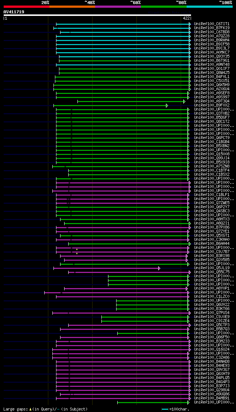
Task: Open hit UniRef100_A9UQ86
Action: pyautogui.click(x=212, y=394)
